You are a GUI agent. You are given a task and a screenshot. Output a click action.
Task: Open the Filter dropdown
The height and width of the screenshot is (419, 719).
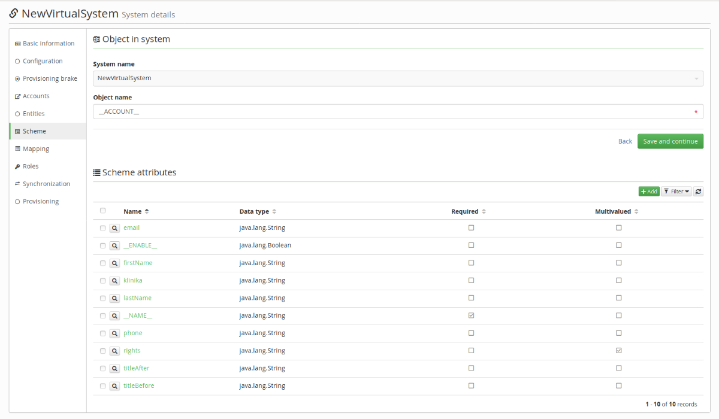coord(676,192)
